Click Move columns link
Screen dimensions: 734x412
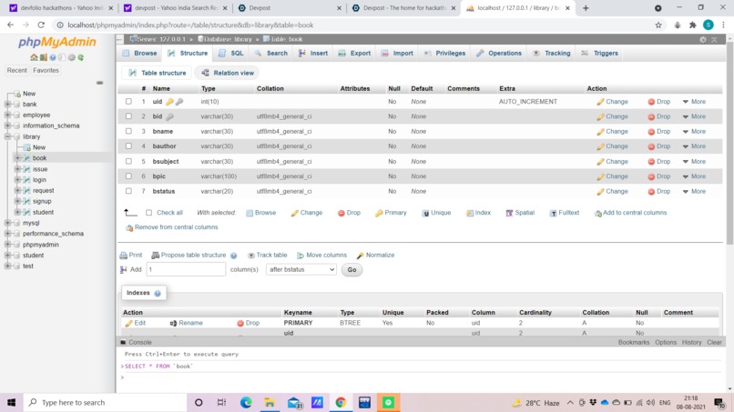click(326, 256)
